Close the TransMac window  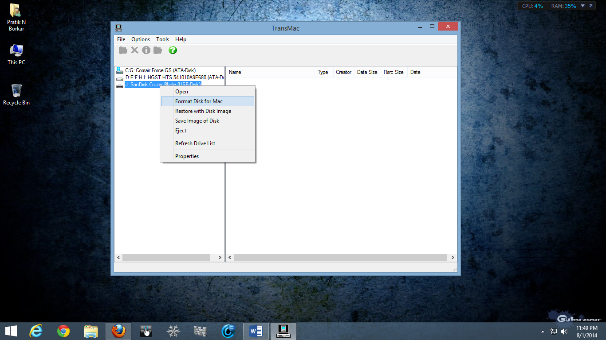pyautogui.click(x=448, y=27)
